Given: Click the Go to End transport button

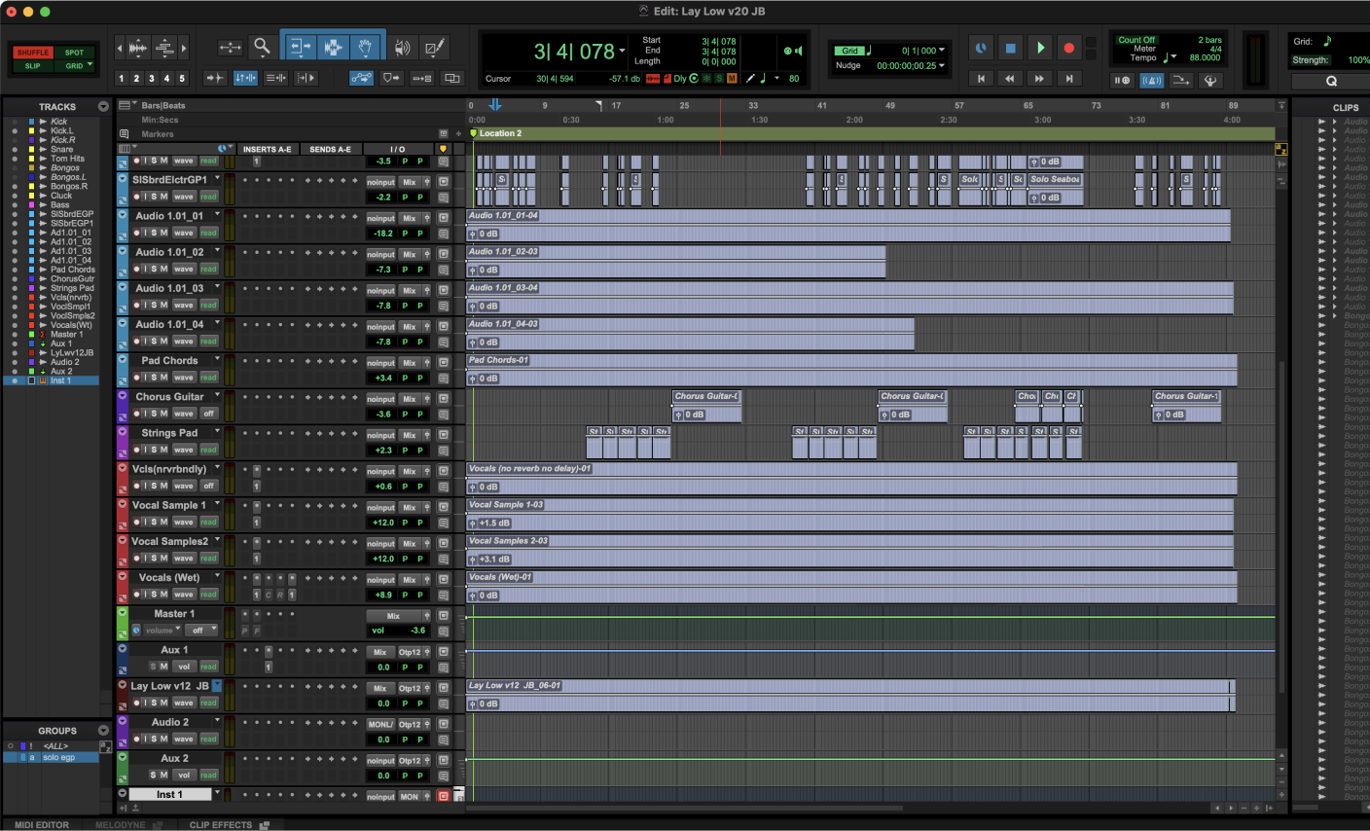Looking at the screenshot, I should pyautogui.click(x=1069, y=79).
